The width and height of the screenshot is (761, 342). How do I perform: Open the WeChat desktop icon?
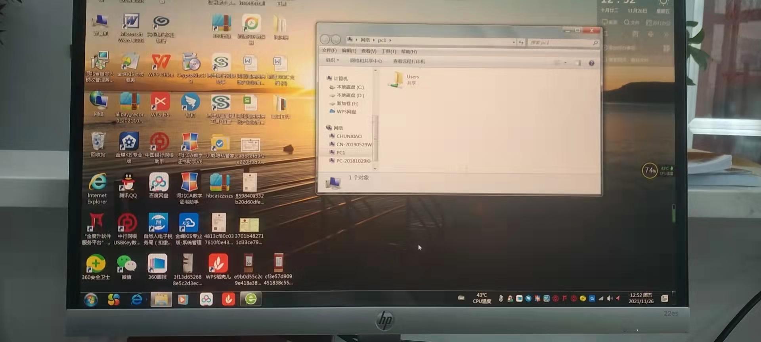point(126,267)
